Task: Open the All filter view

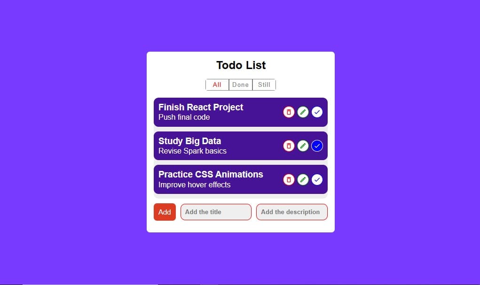Action: [x=217, y=85]
